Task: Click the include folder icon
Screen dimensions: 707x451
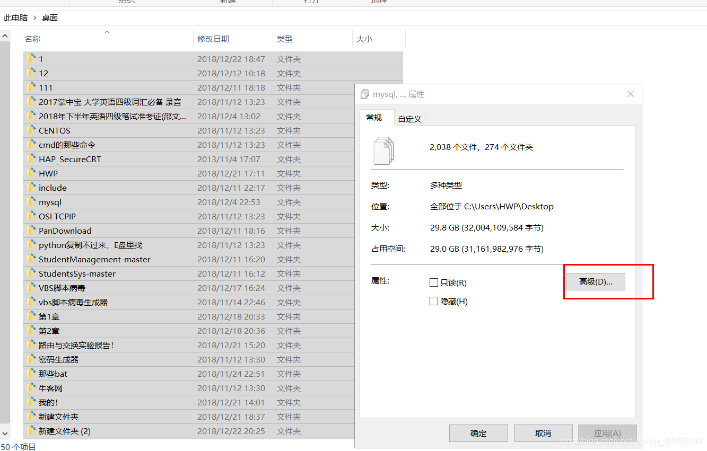Action: tap(32, 188)
